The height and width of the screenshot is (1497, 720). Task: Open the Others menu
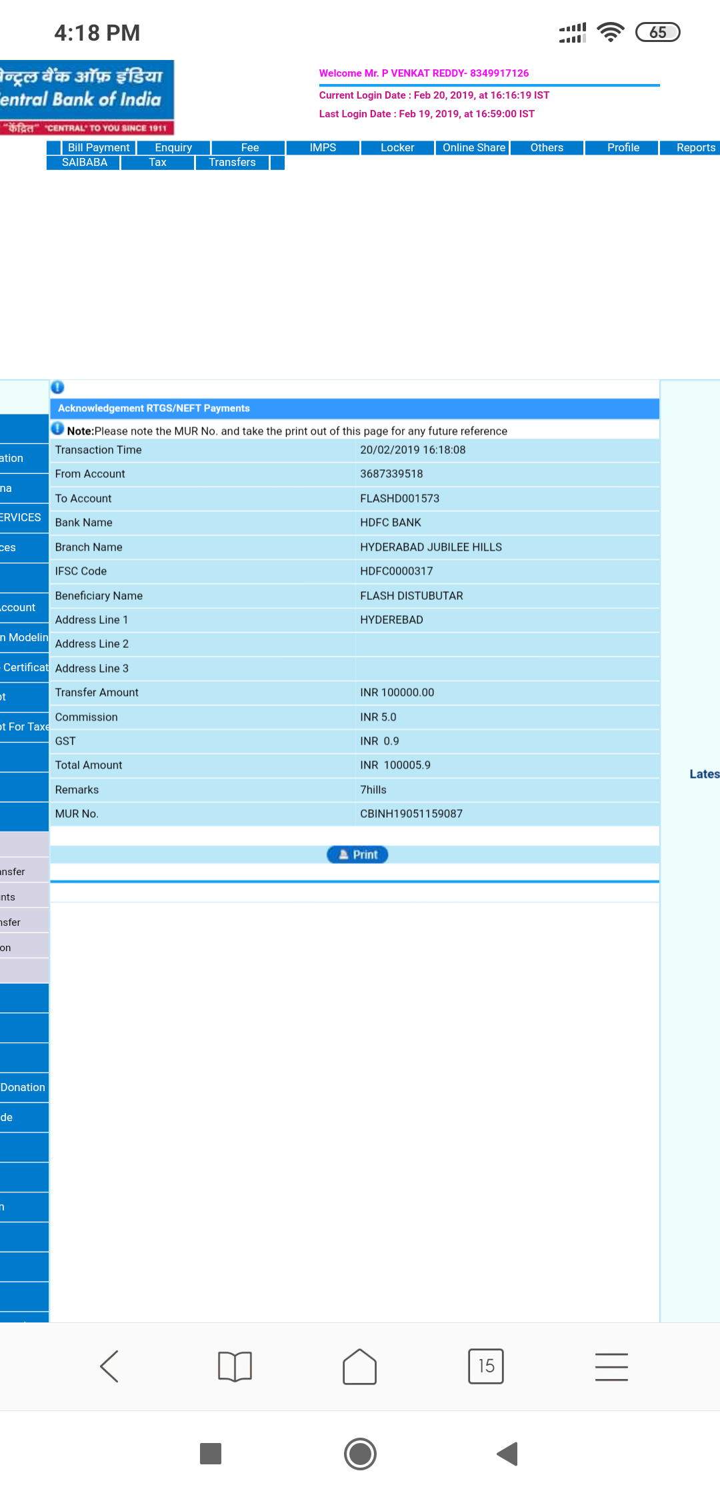(547, 147)
